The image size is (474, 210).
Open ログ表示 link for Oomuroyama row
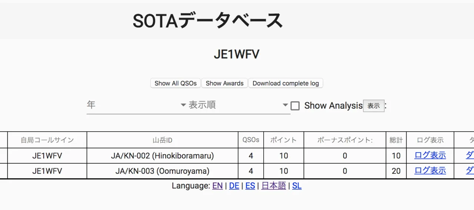tap(430, 171)
